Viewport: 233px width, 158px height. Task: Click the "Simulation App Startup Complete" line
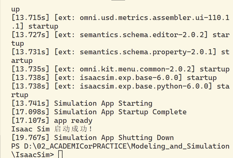(x=99, y=112)
